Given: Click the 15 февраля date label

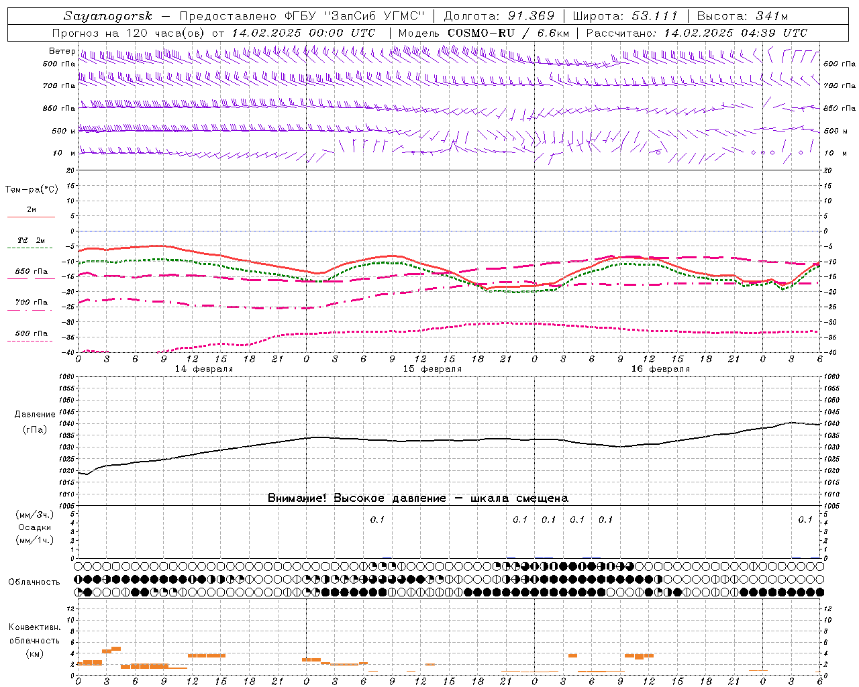Looking at the screenshot, I should [432, 369].
